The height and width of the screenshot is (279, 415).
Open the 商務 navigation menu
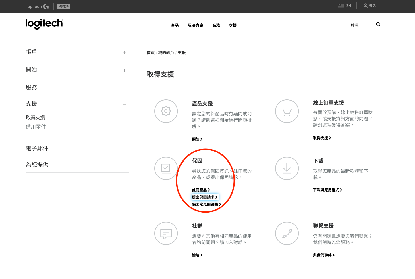tap(216, 25)
